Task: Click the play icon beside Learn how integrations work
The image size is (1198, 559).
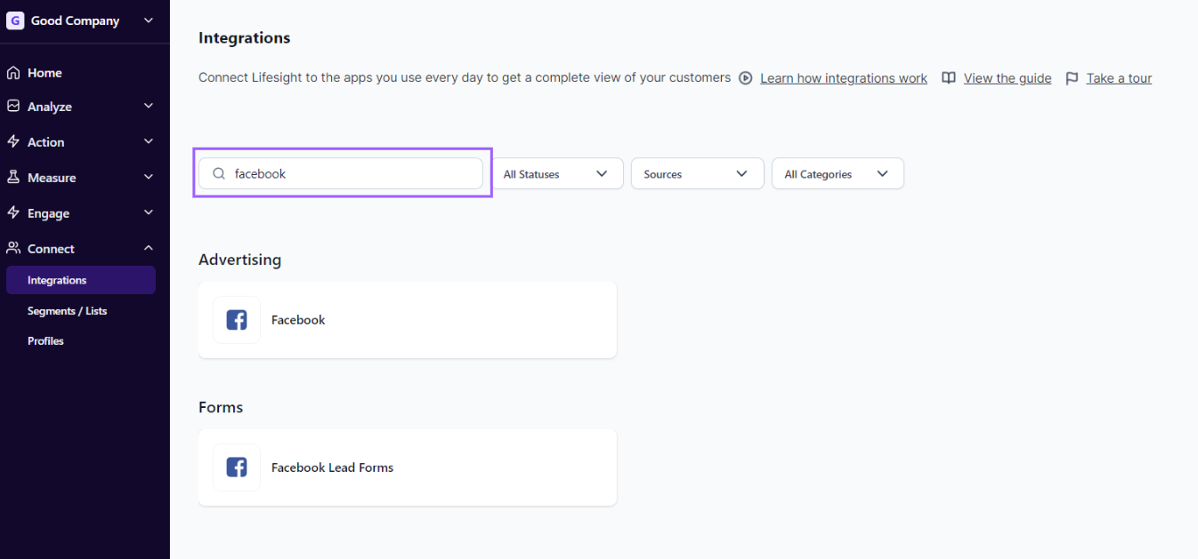Action: point(746,78)
